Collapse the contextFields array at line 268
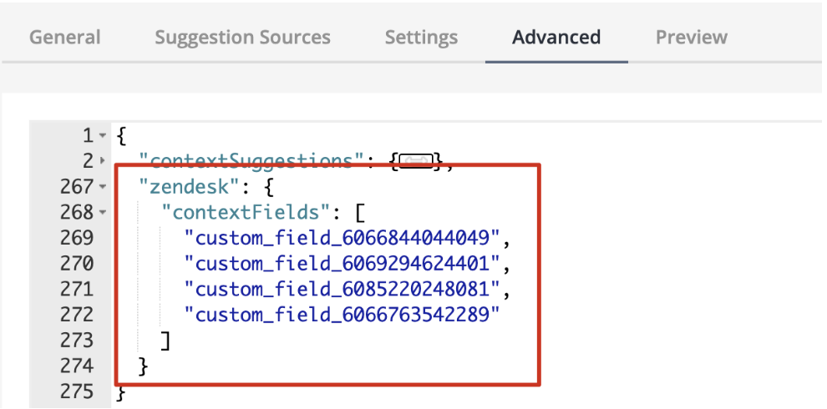This screenshot has height=409, width=827. click(x=102, y=212)
